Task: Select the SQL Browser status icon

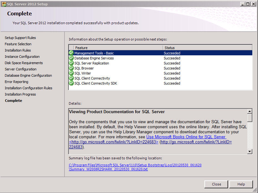Action: pos(71,68)
